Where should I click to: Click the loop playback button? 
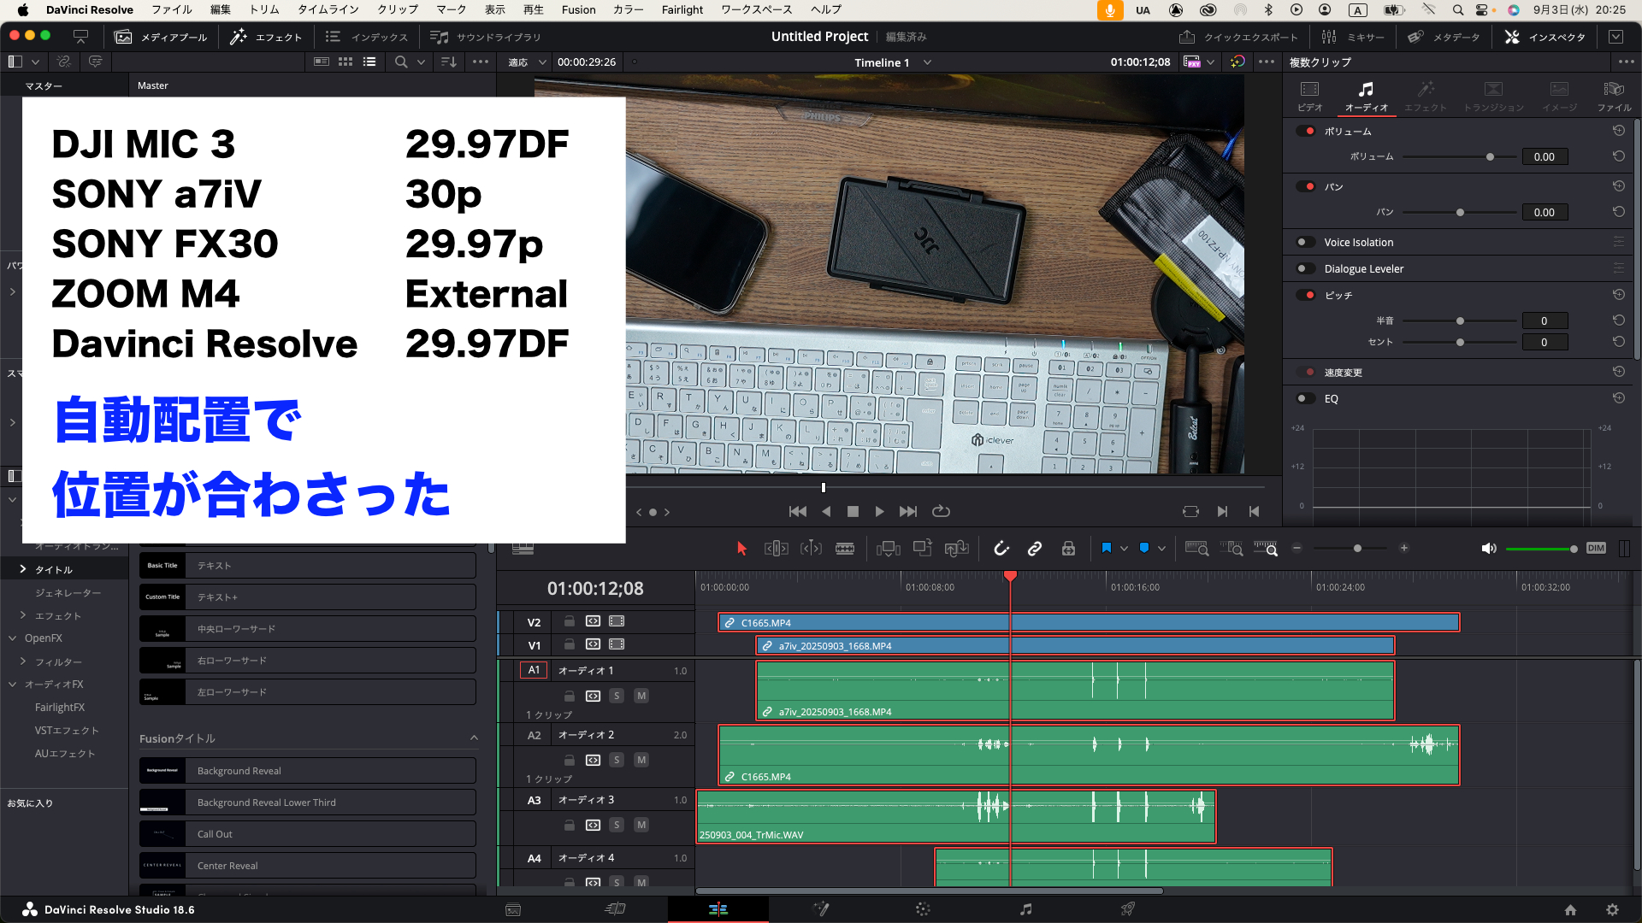941,511
